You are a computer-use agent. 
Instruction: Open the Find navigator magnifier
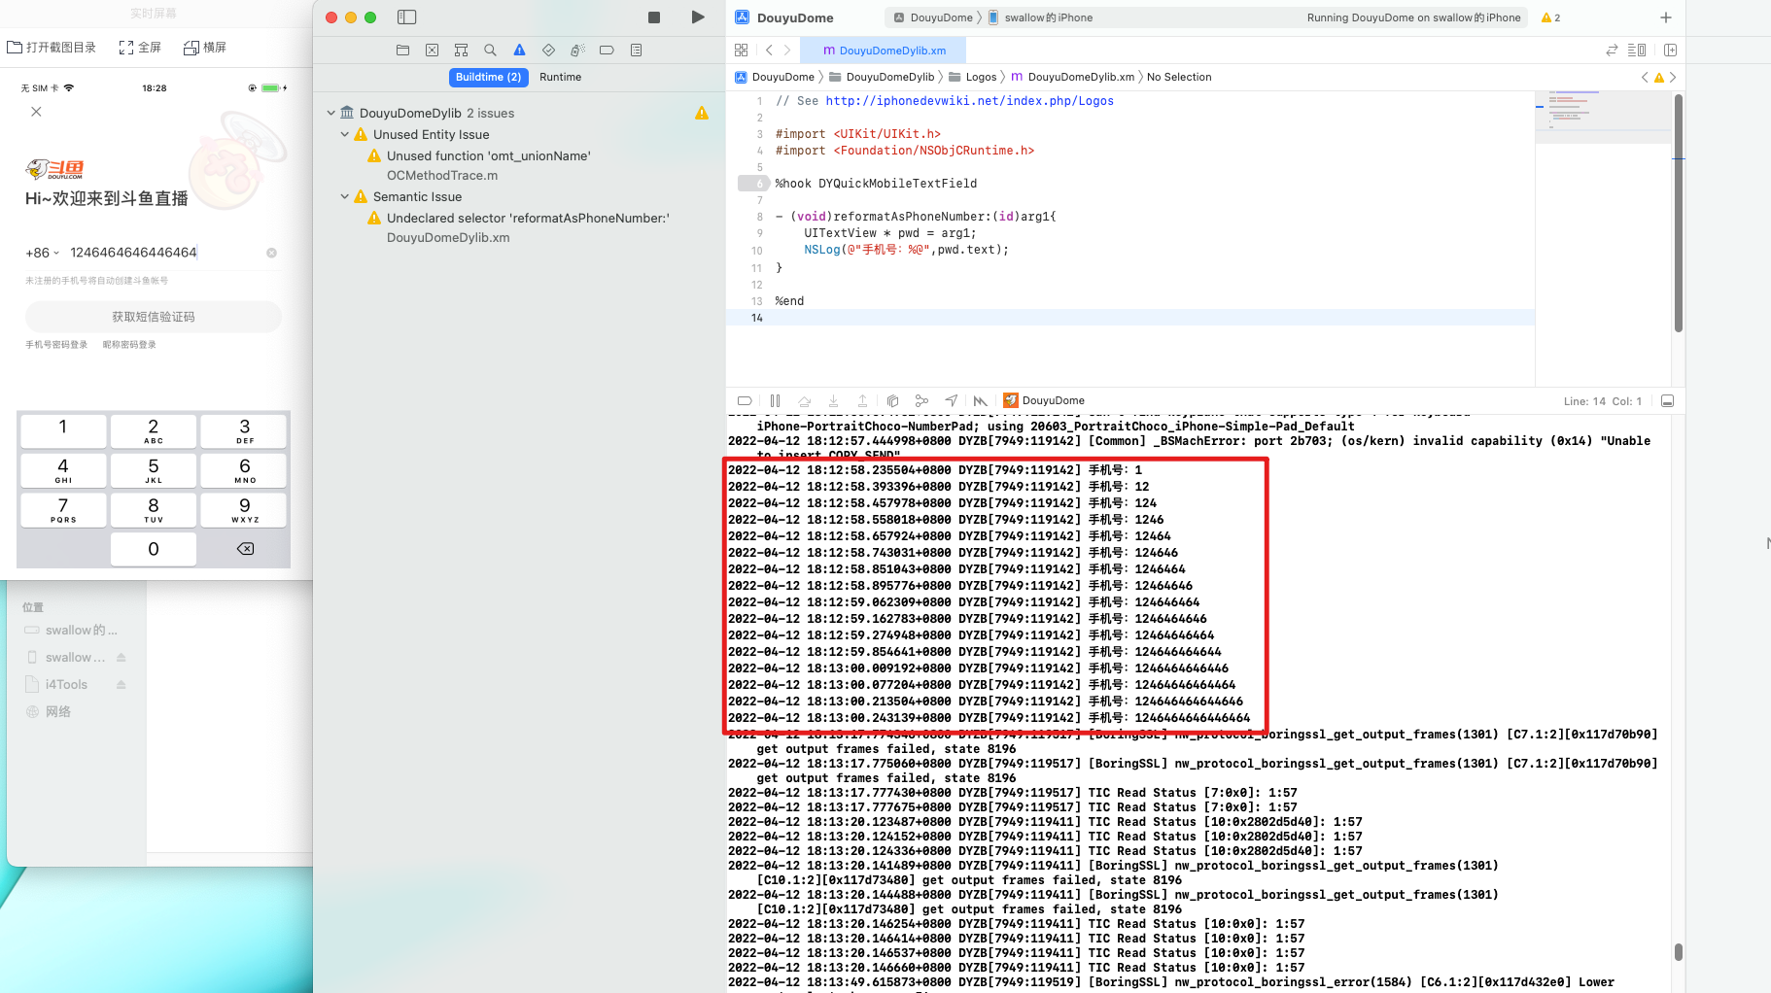coord(491,50)
